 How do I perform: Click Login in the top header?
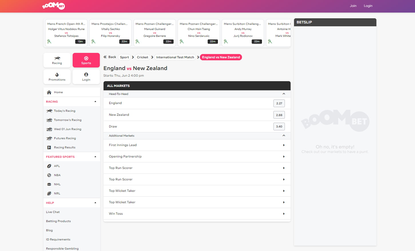(x=368, y=6)
